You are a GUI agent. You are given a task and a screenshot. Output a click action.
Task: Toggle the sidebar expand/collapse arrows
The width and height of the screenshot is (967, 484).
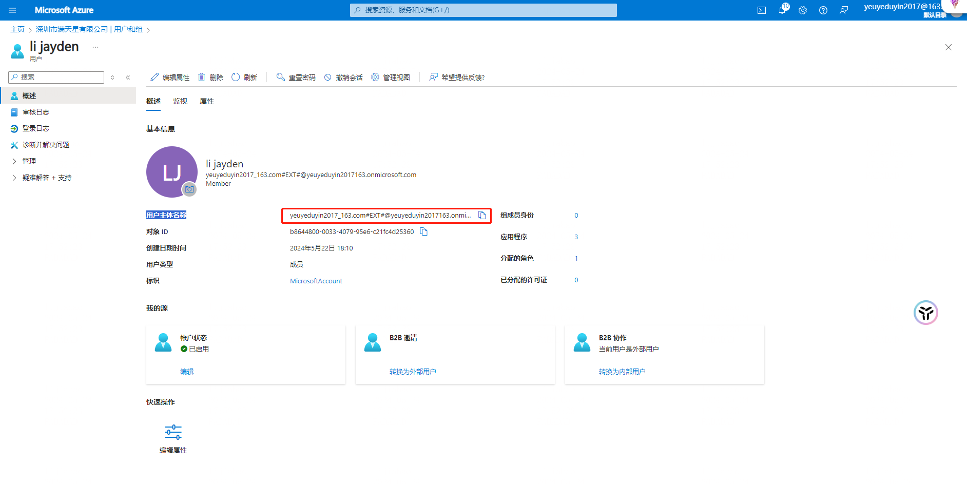click(112, 78)
